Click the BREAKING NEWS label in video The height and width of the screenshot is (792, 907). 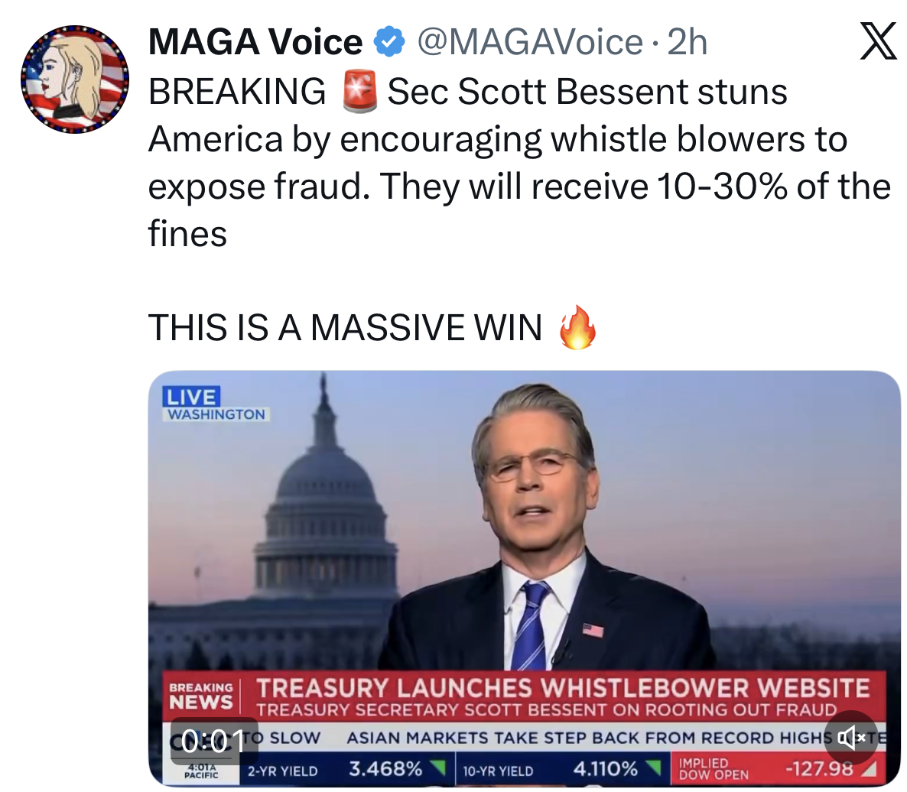[201, 696]
